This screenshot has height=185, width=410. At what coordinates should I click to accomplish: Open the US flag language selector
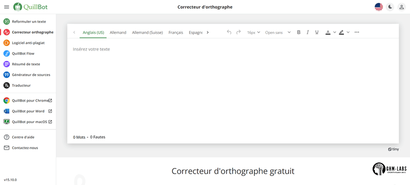tap(379, 7)
